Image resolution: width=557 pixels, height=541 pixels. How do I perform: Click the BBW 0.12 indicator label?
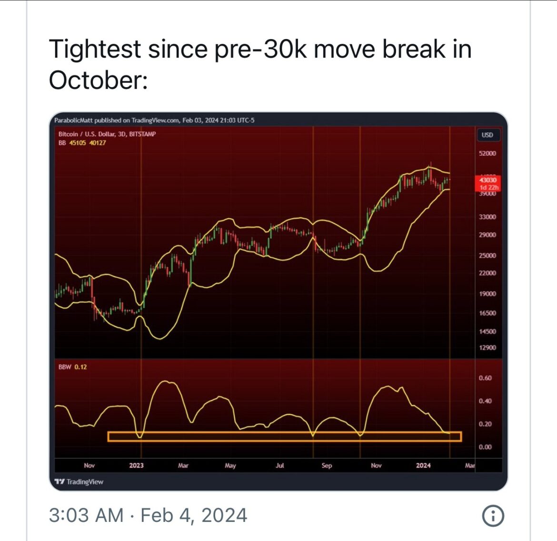(72, 367)
